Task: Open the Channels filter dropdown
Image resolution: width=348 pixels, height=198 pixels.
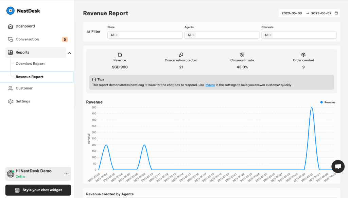Action: point(299,35)
